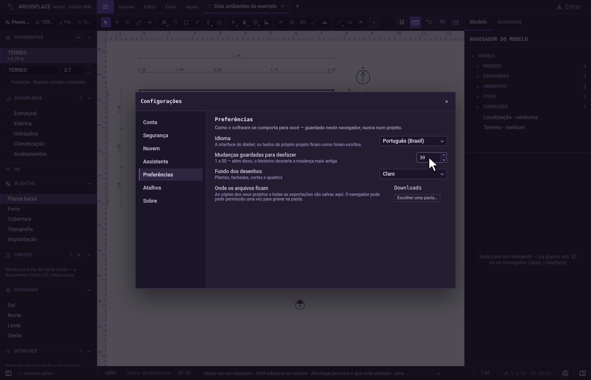Collapse the Plantas section chevron
The height and width of the screenshot is (380, 591).
[x=89, y=184]
